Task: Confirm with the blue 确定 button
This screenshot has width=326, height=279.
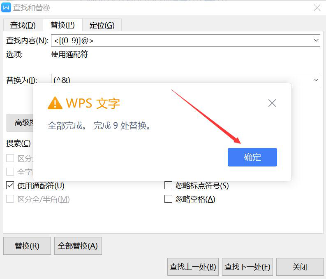Action: [252, 157]
